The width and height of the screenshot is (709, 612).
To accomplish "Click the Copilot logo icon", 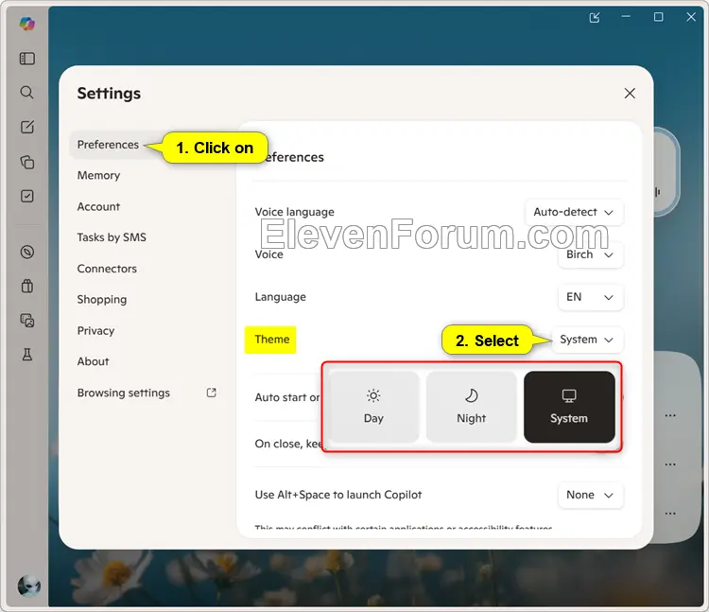I will pos(27,23).
